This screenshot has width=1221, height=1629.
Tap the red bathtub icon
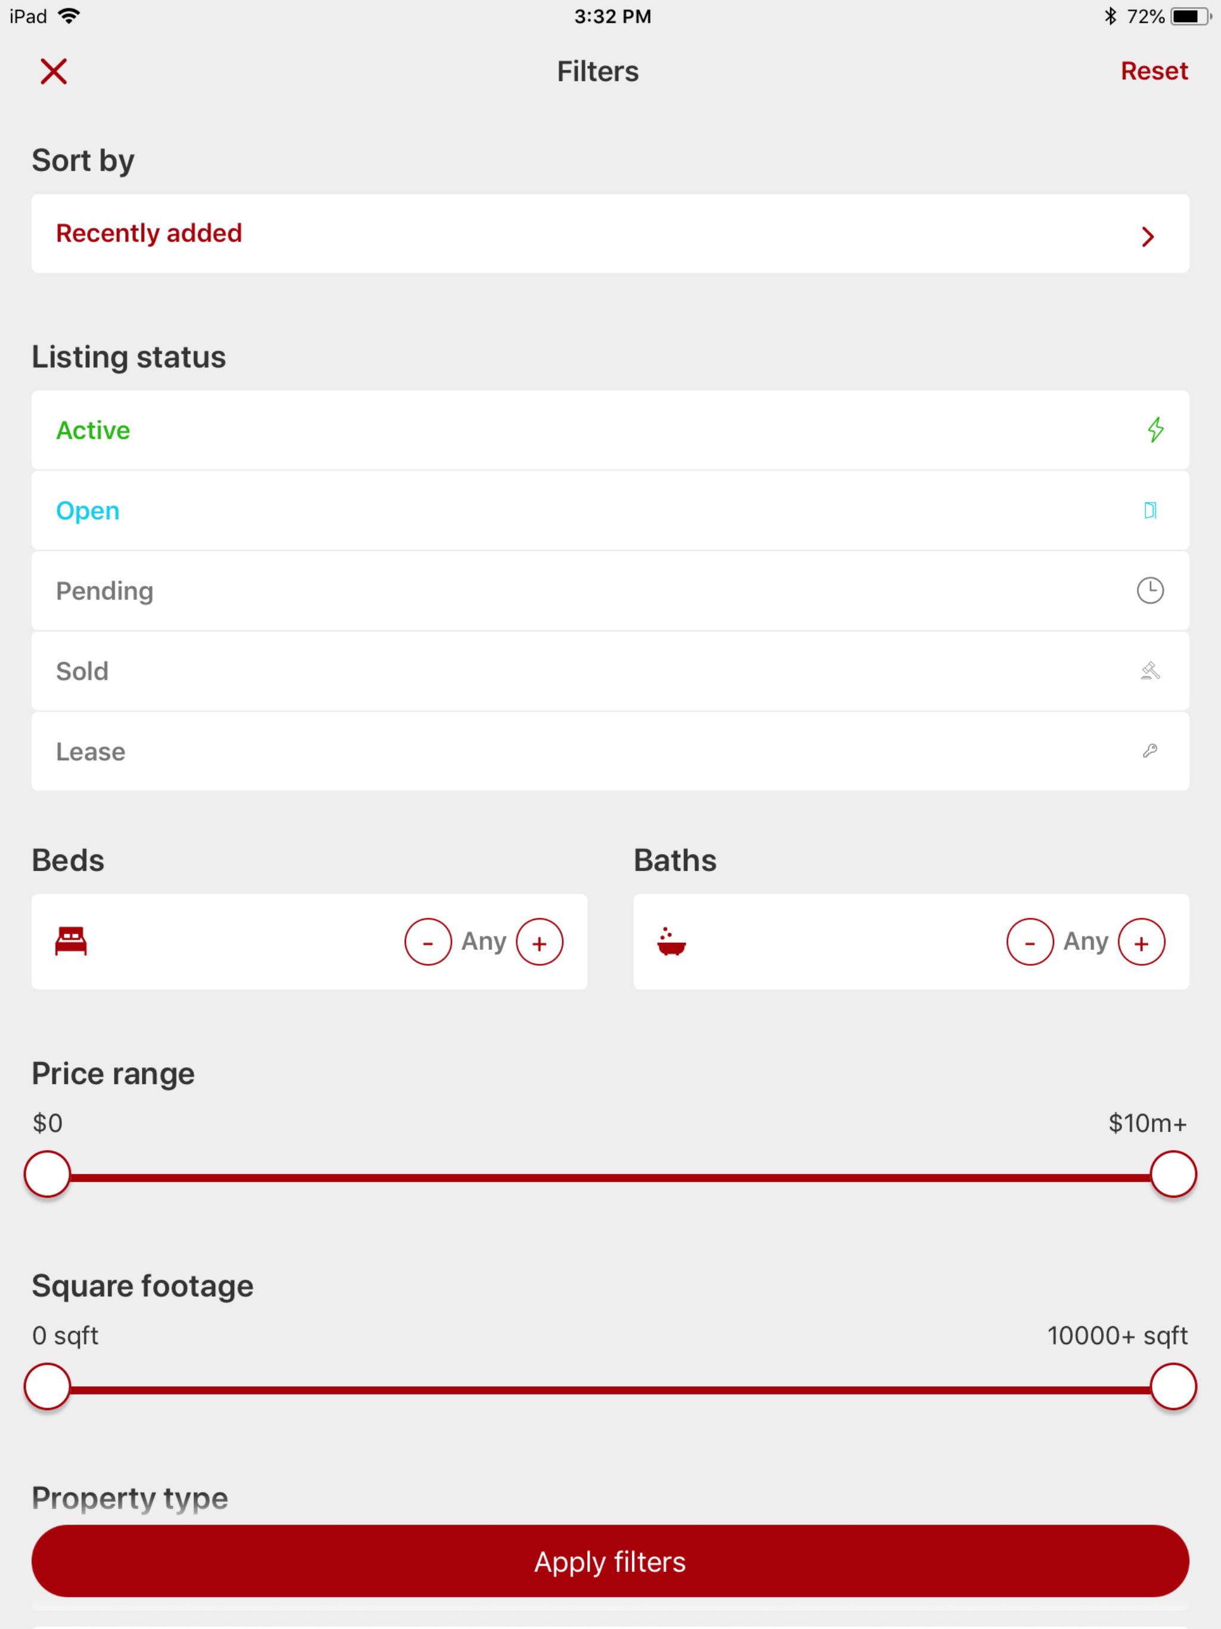(x=671, y=942)
